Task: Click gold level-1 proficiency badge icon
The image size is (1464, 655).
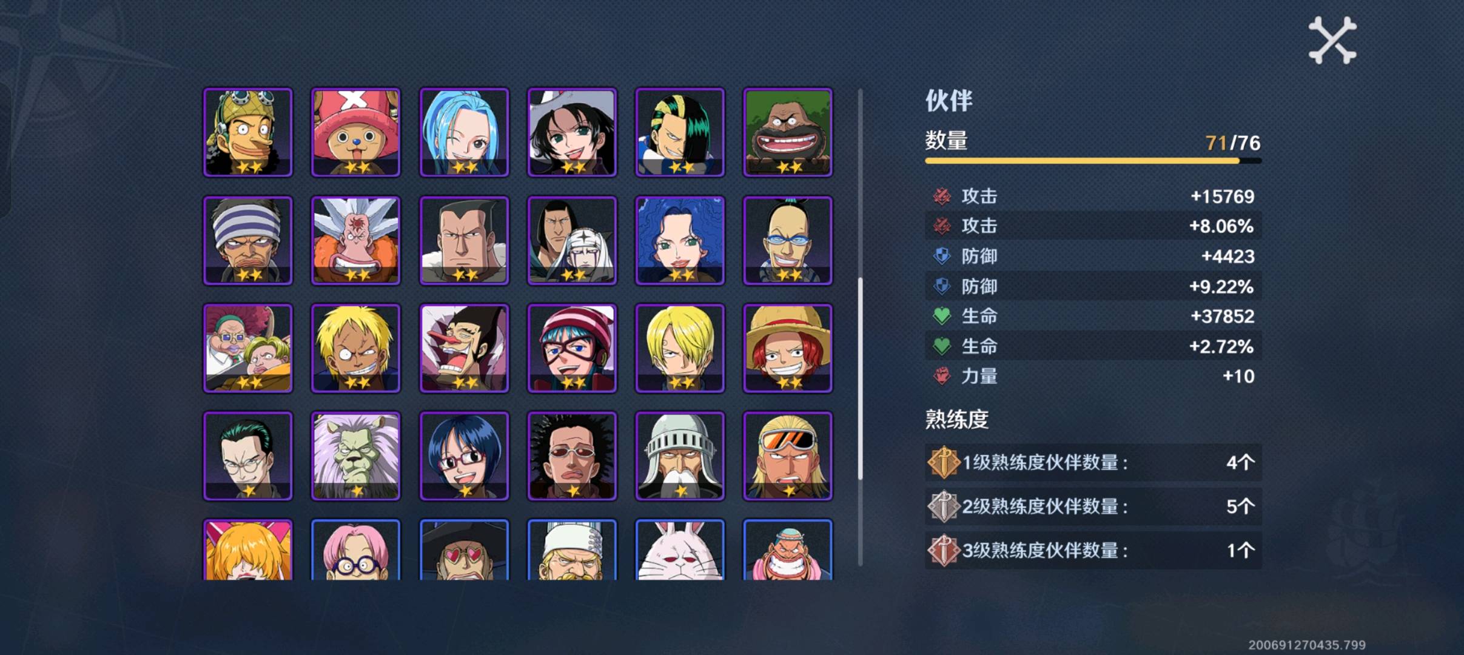Action: [943, 463]
